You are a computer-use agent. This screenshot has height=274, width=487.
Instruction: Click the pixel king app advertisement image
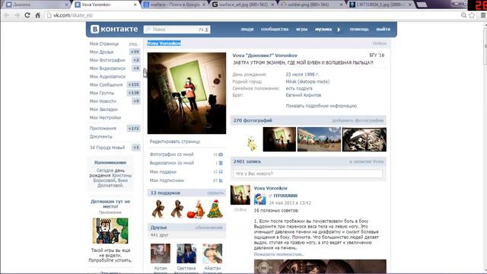tap(110, 231)
